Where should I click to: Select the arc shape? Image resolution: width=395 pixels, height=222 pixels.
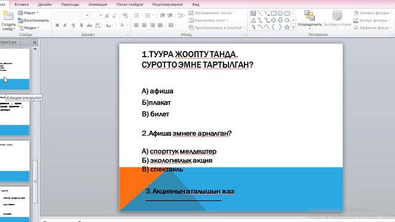point(260,27)
